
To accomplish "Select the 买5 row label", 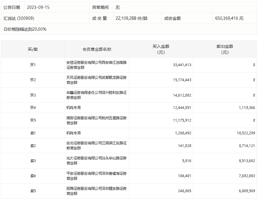I will pos(33,120).
